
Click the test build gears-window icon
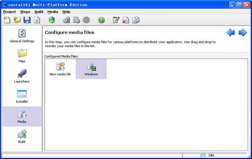coord(76,20)
